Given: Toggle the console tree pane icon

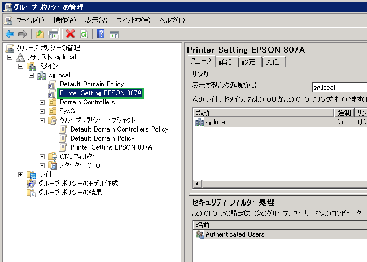Looking at the screenshot, I should [54, 34].
